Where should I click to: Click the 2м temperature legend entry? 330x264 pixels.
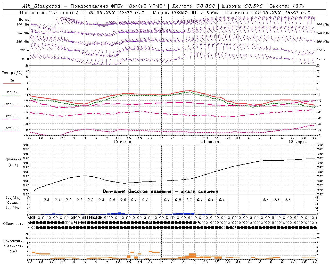(x=12, y=81)
